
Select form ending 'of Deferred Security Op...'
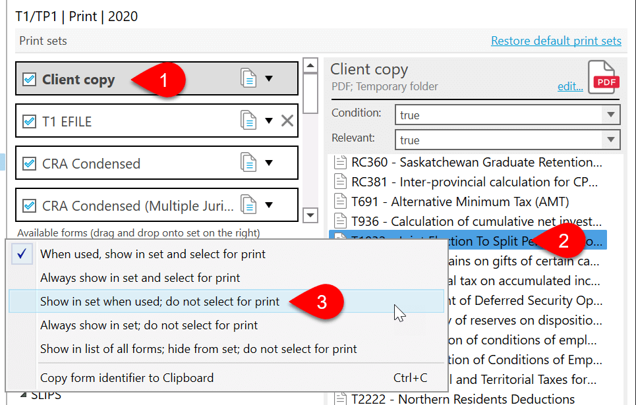coord(525,300)
